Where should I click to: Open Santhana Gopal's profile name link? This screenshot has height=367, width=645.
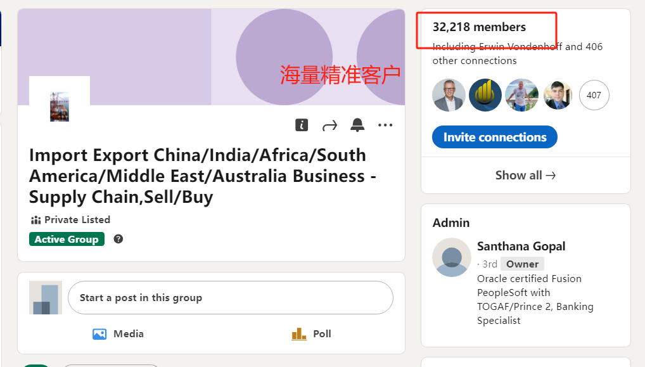521,247
